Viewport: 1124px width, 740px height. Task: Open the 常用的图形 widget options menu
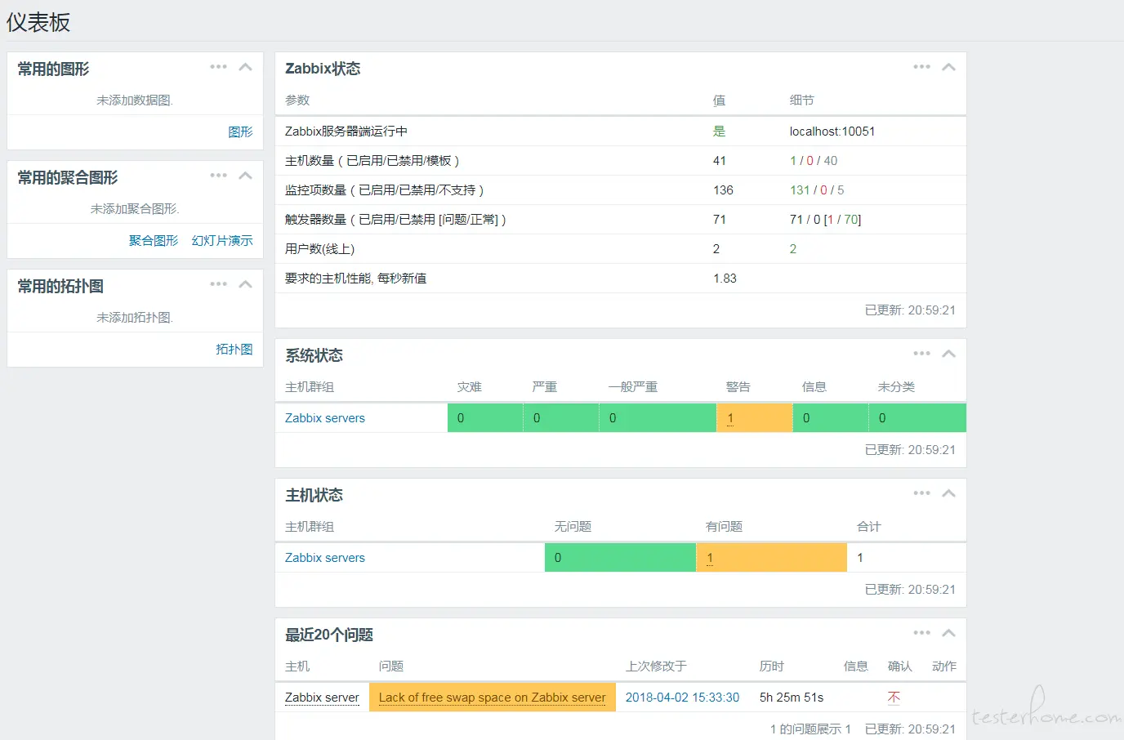[x=218, y=67]
